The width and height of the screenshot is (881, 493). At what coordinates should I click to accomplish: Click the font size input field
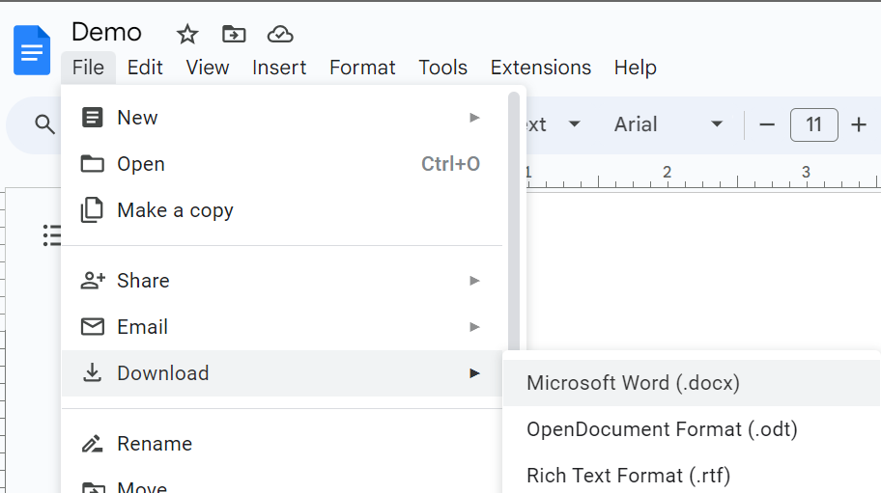(813, 124)
